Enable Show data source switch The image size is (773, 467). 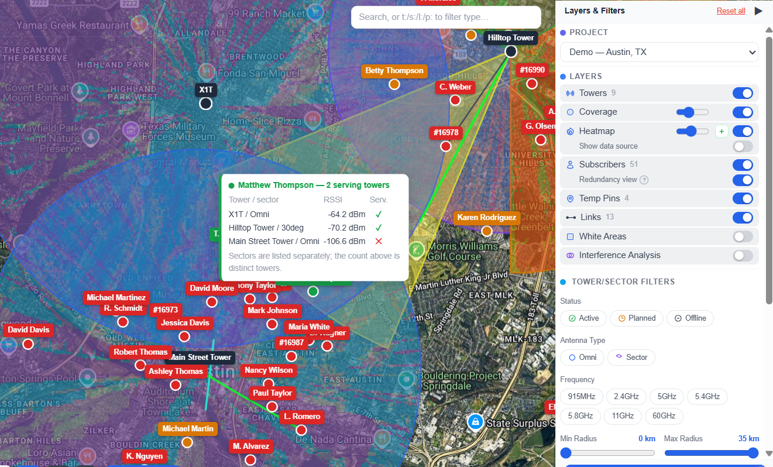click(x=743, y=146)
